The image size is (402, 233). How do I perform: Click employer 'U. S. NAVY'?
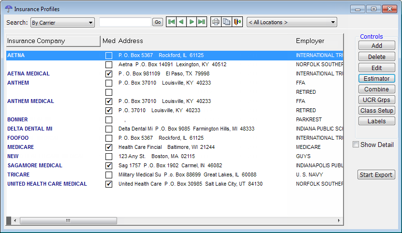(310, 175)
